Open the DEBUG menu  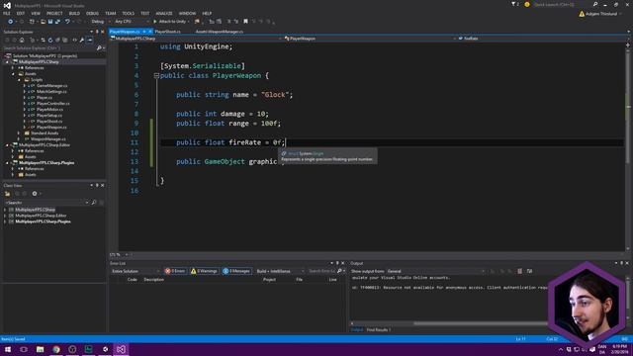pos(92,13)
